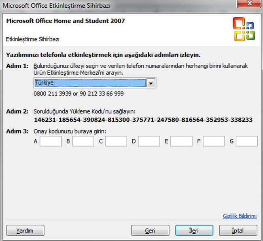Click the Adım 1 label
This screenshot has height=241, width=263.
click(x=17, y=66)
